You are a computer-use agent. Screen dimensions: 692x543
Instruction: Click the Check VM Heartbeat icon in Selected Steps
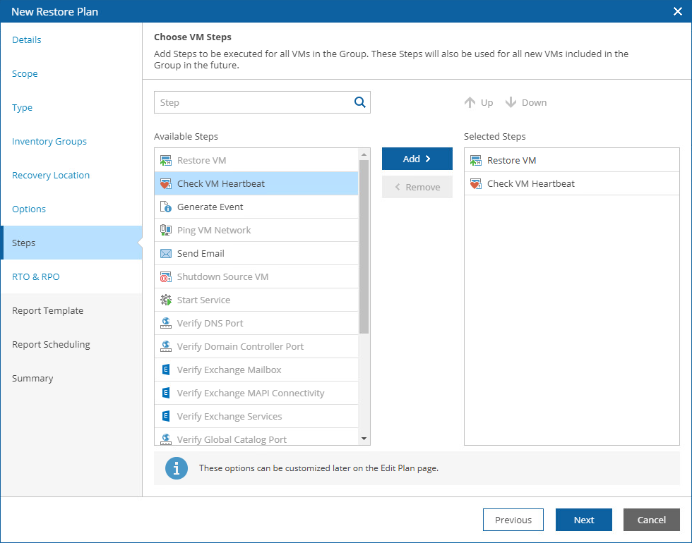475,184
